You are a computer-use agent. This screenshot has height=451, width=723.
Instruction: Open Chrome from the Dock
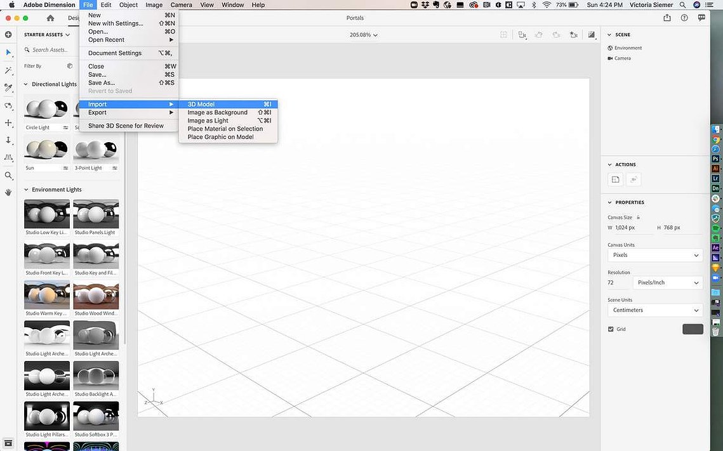pos(715,140)
